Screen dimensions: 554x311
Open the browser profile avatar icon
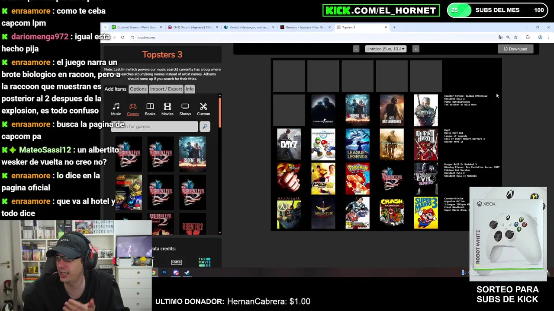(x=540, y=37)
